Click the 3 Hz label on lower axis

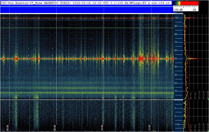coord(175,108)
